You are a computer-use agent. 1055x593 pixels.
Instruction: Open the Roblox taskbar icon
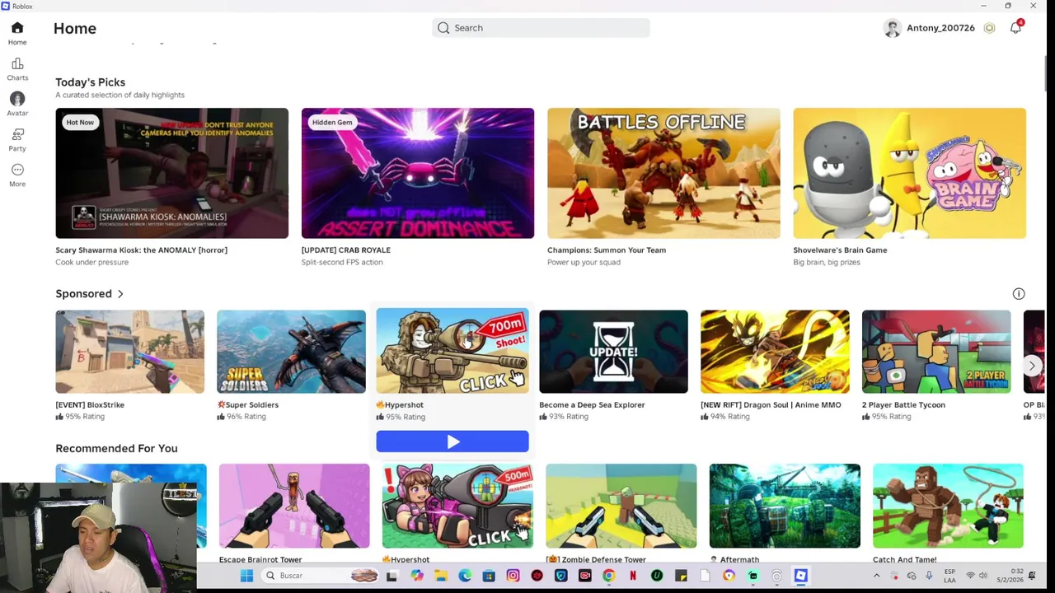coord(800,576)
